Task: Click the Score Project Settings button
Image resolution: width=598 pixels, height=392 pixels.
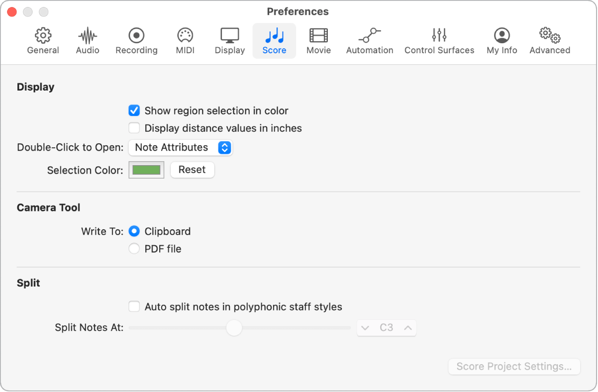Action: tap(514, 367)
